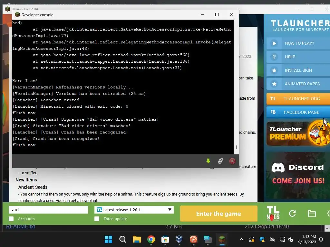
Task: Click the Help question mark icon
Action: [274, 57]
